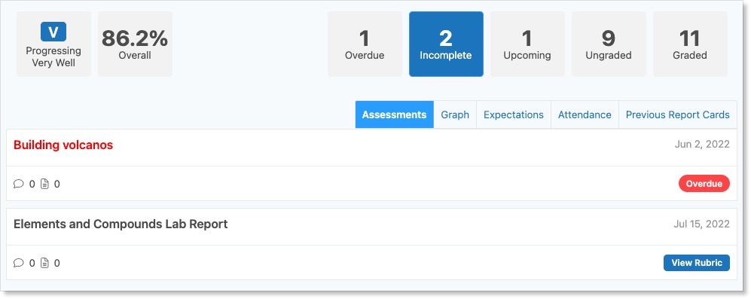Click comment bubble icon under Lab Report
The image size is (751, 299).
point(19,263)
